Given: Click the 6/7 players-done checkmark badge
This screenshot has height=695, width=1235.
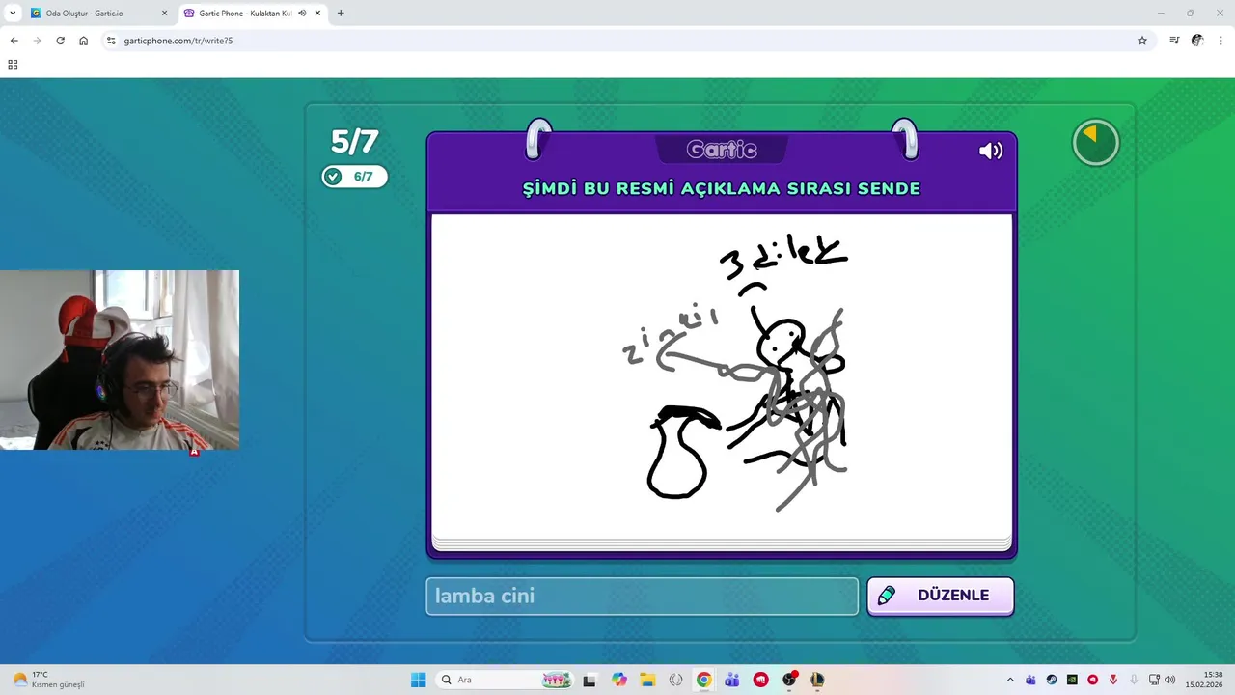Looking at the screenshot, I should tap(354, 177).
